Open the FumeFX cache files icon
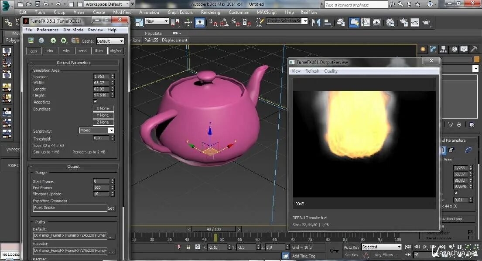Viewport: 482px width, 261px height. click(x=75, y=40)
